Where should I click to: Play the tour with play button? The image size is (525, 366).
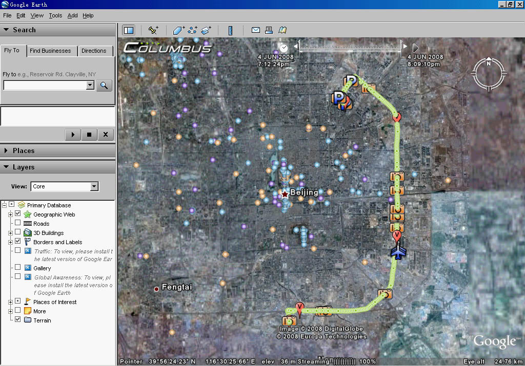(x=73, y=135)
